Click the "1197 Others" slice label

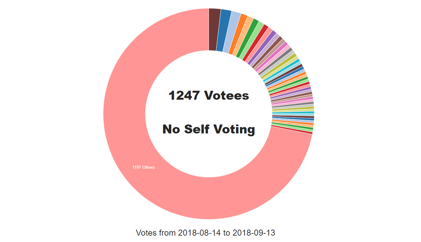143,167
